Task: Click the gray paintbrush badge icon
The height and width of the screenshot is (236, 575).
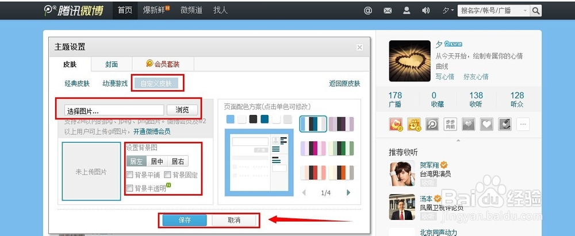Action: pos(505,124)
